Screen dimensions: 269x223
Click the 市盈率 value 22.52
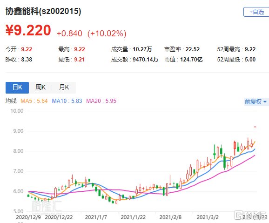click(x=193, y=49)
